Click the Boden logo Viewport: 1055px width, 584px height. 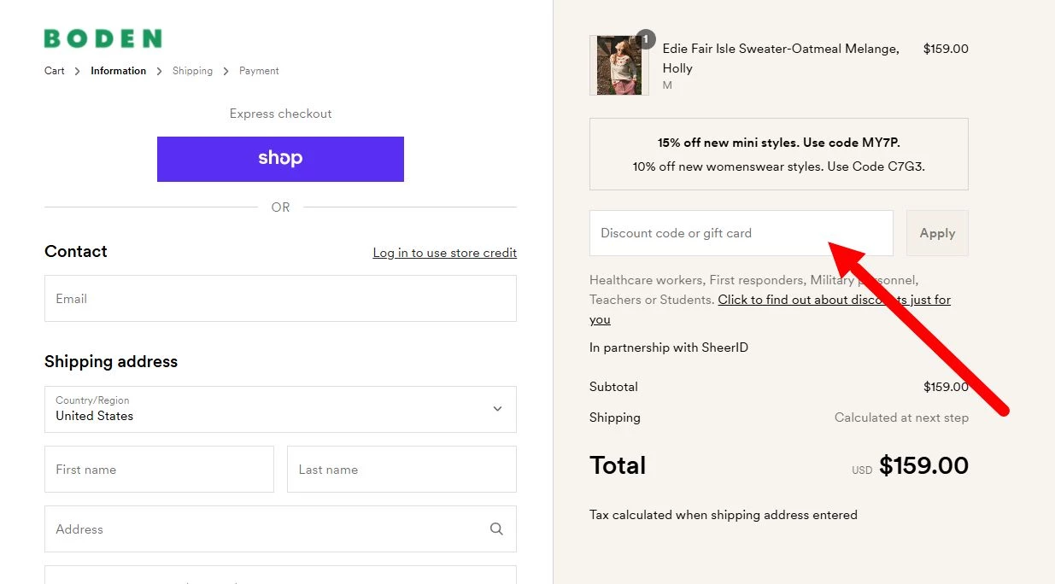[x=103, y=38]
